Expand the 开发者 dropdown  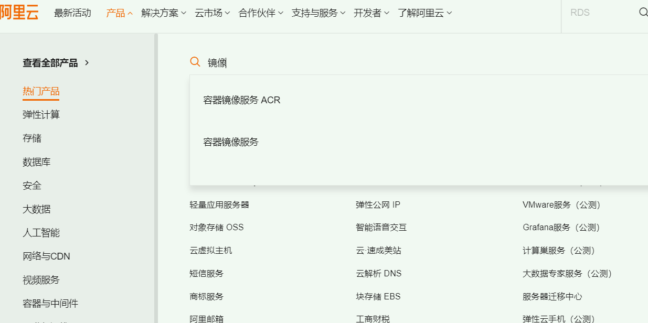[x=371, y=13]
